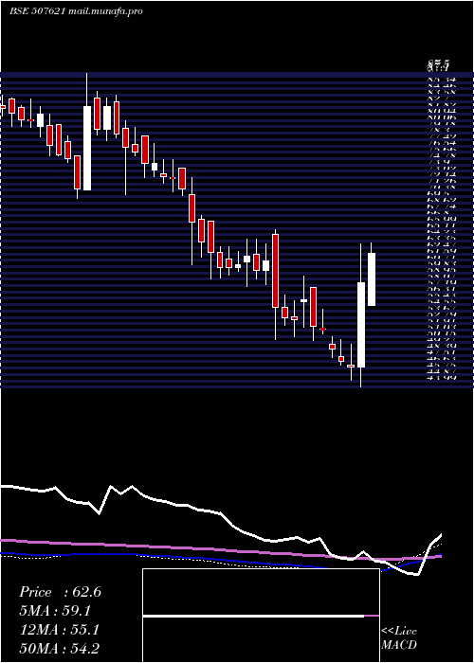Click the 'BSE 507621 mail.munafa.pro' title text
This screenshot has height=663, width=474.
coord(76,11)
